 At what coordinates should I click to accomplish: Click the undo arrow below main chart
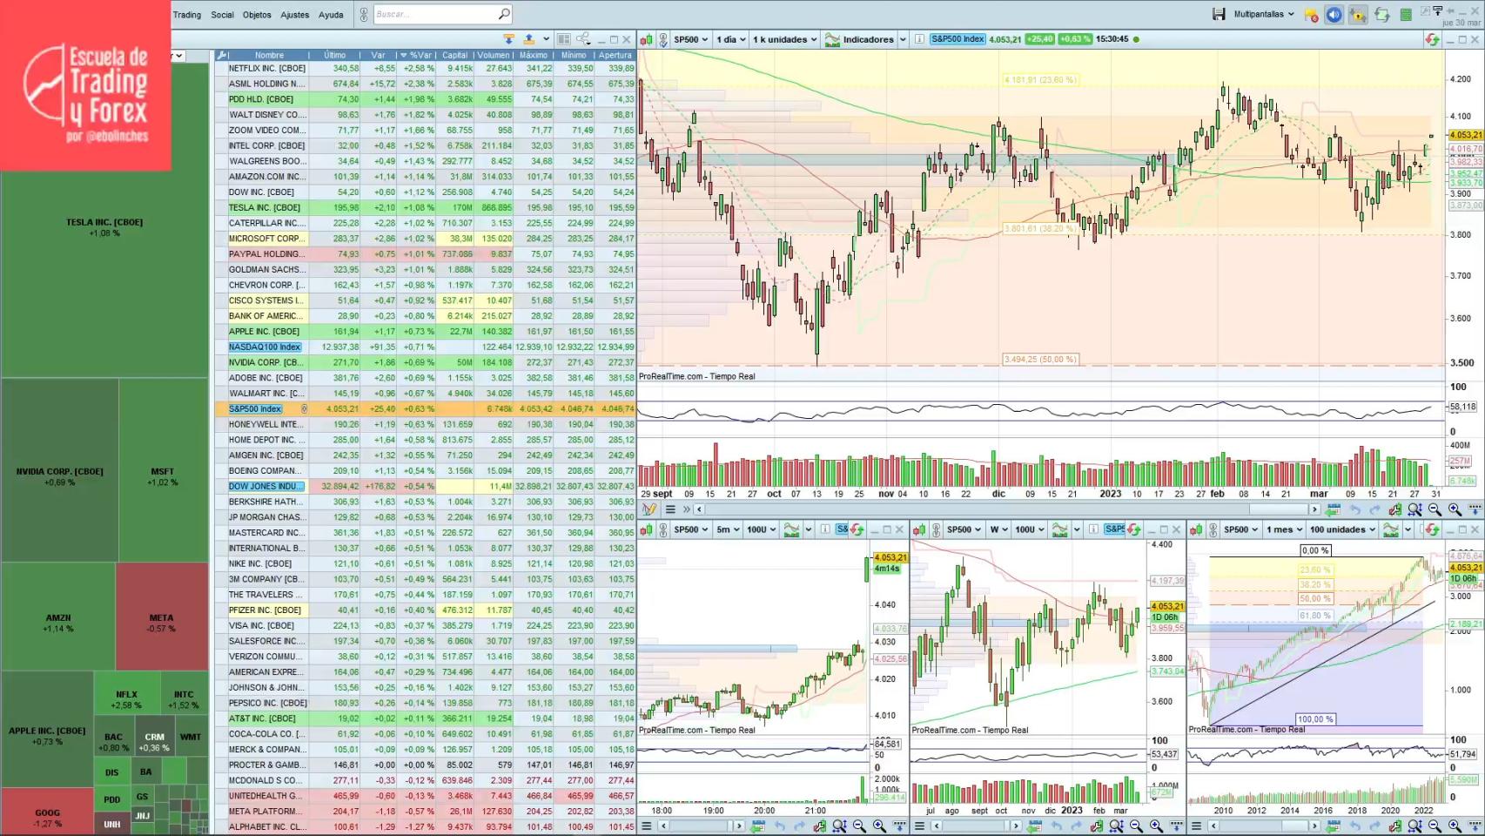click(x=1355, y=509)
